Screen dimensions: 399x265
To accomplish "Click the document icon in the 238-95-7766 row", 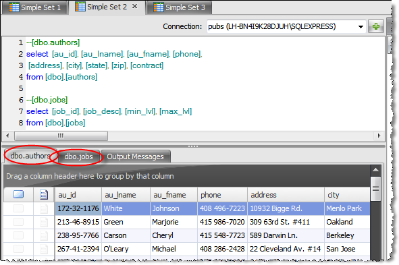I will (x=44, y=235).
